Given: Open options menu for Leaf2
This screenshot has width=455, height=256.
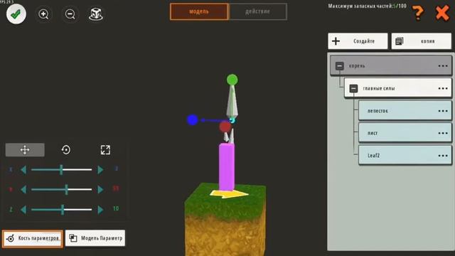Looking at the screenshot, I should pyautogui.click(x=443, y=156).
